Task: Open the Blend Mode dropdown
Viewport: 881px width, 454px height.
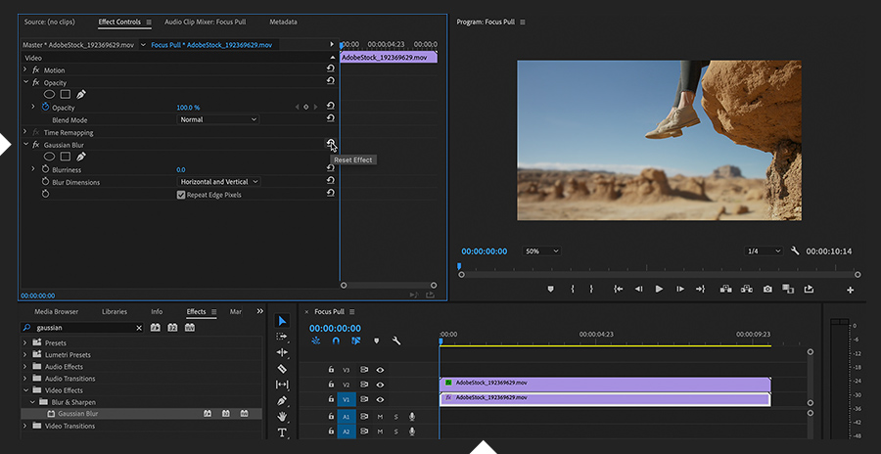Action: (x=218, y=119)
